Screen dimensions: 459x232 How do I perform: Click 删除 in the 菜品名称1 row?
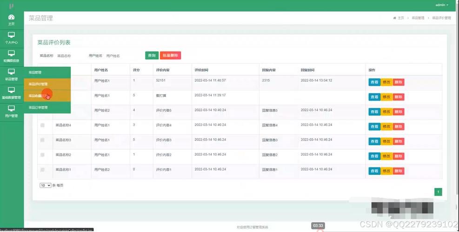coord(399,171)
